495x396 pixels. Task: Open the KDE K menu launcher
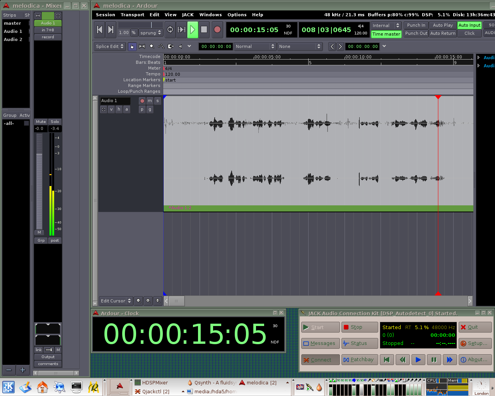[9, 387]
